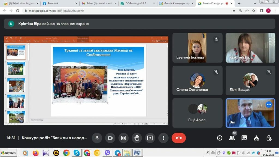Open blue options button on your video tile

(x=269, y=105)
